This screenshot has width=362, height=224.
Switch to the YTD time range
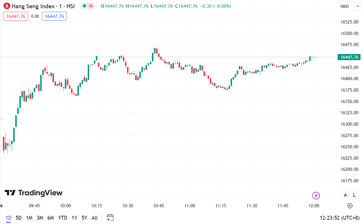click(x=63, y=218)
